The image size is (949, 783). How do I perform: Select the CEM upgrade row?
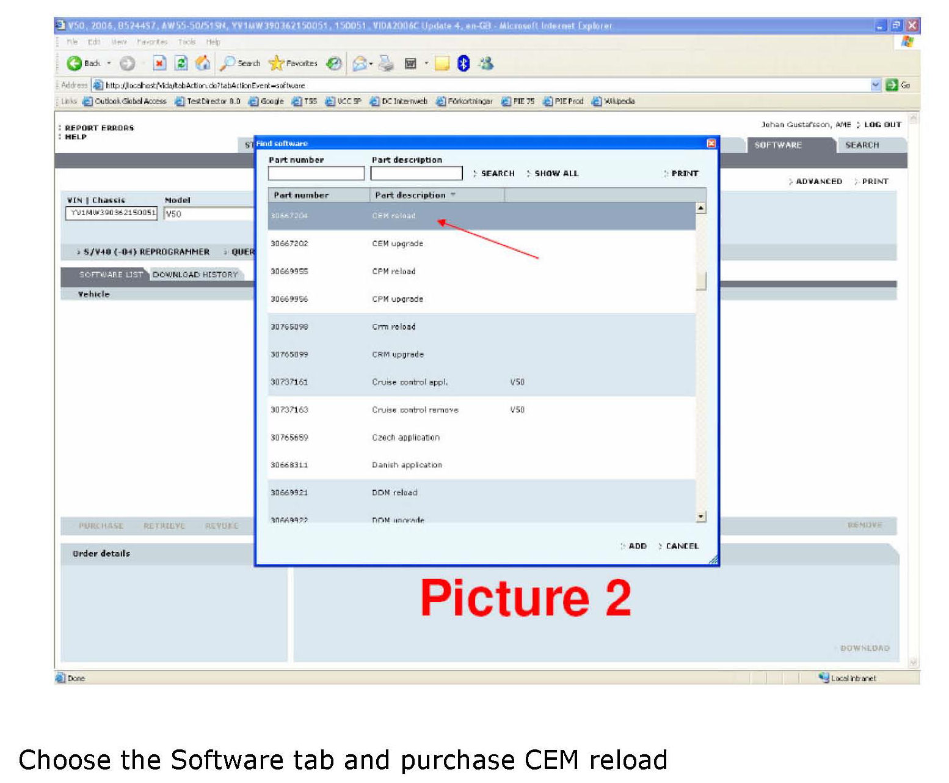click(398, 243)
